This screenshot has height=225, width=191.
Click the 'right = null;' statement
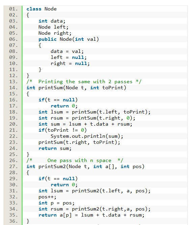coord(70,63)
